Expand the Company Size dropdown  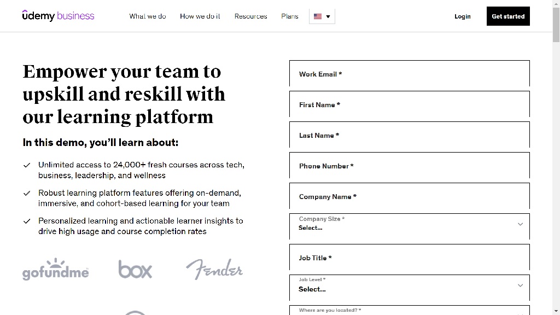[409, 226]
